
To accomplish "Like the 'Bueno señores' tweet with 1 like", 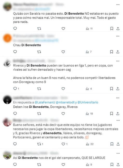I will 64,144.
